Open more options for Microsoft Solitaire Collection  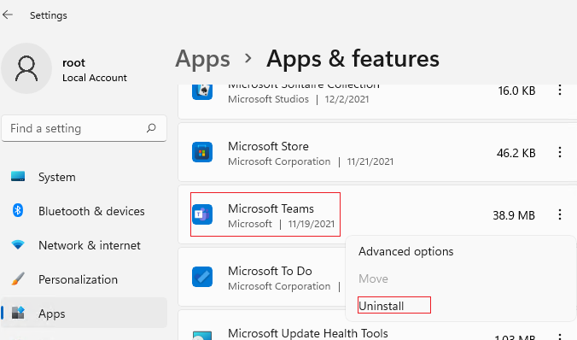560,91
